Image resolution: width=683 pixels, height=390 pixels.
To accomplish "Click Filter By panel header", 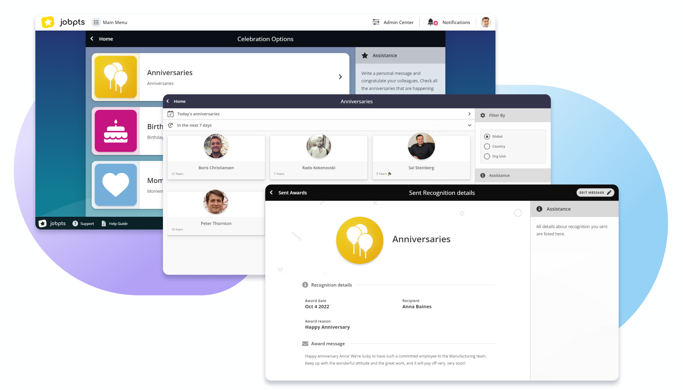I will [x=513, y=115].
